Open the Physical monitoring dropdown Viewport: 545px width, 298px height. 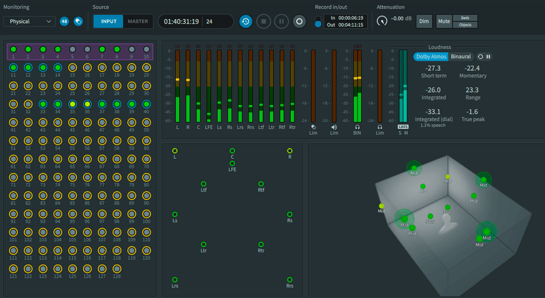(x=29, y=21)
